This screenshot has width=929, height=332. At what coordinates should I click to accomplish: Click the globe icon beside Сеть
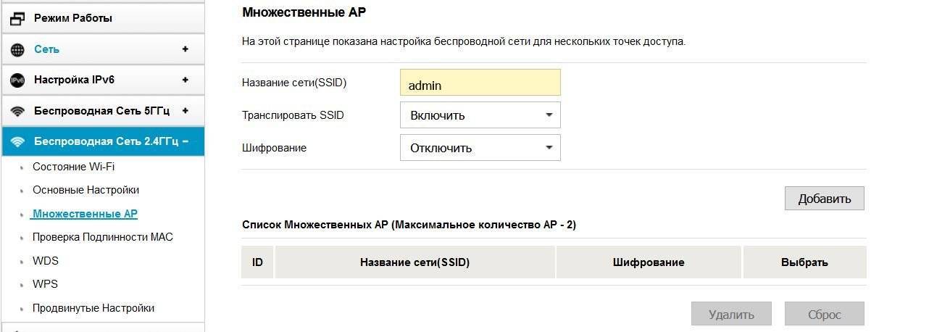tap(17, 50)
